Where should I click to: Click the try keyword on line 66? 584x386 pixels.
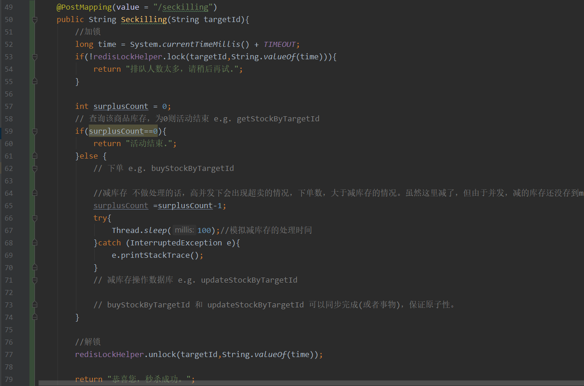(100, 218)
